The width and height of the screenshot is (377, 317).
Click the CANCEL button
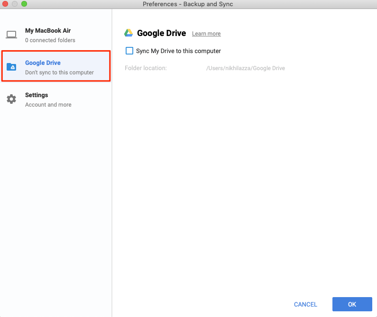click(x=305, y=304)
